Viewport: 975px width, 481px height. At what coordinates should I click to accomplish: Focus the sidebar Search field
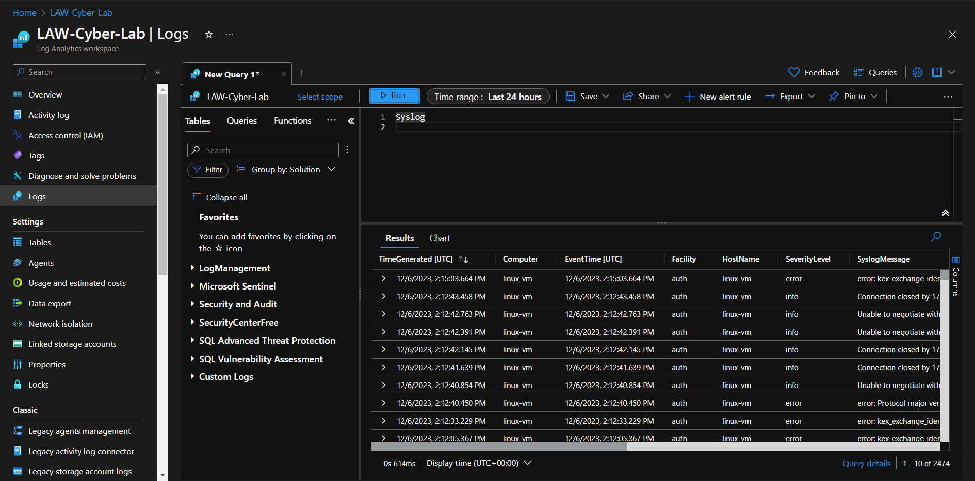(79, 72)
